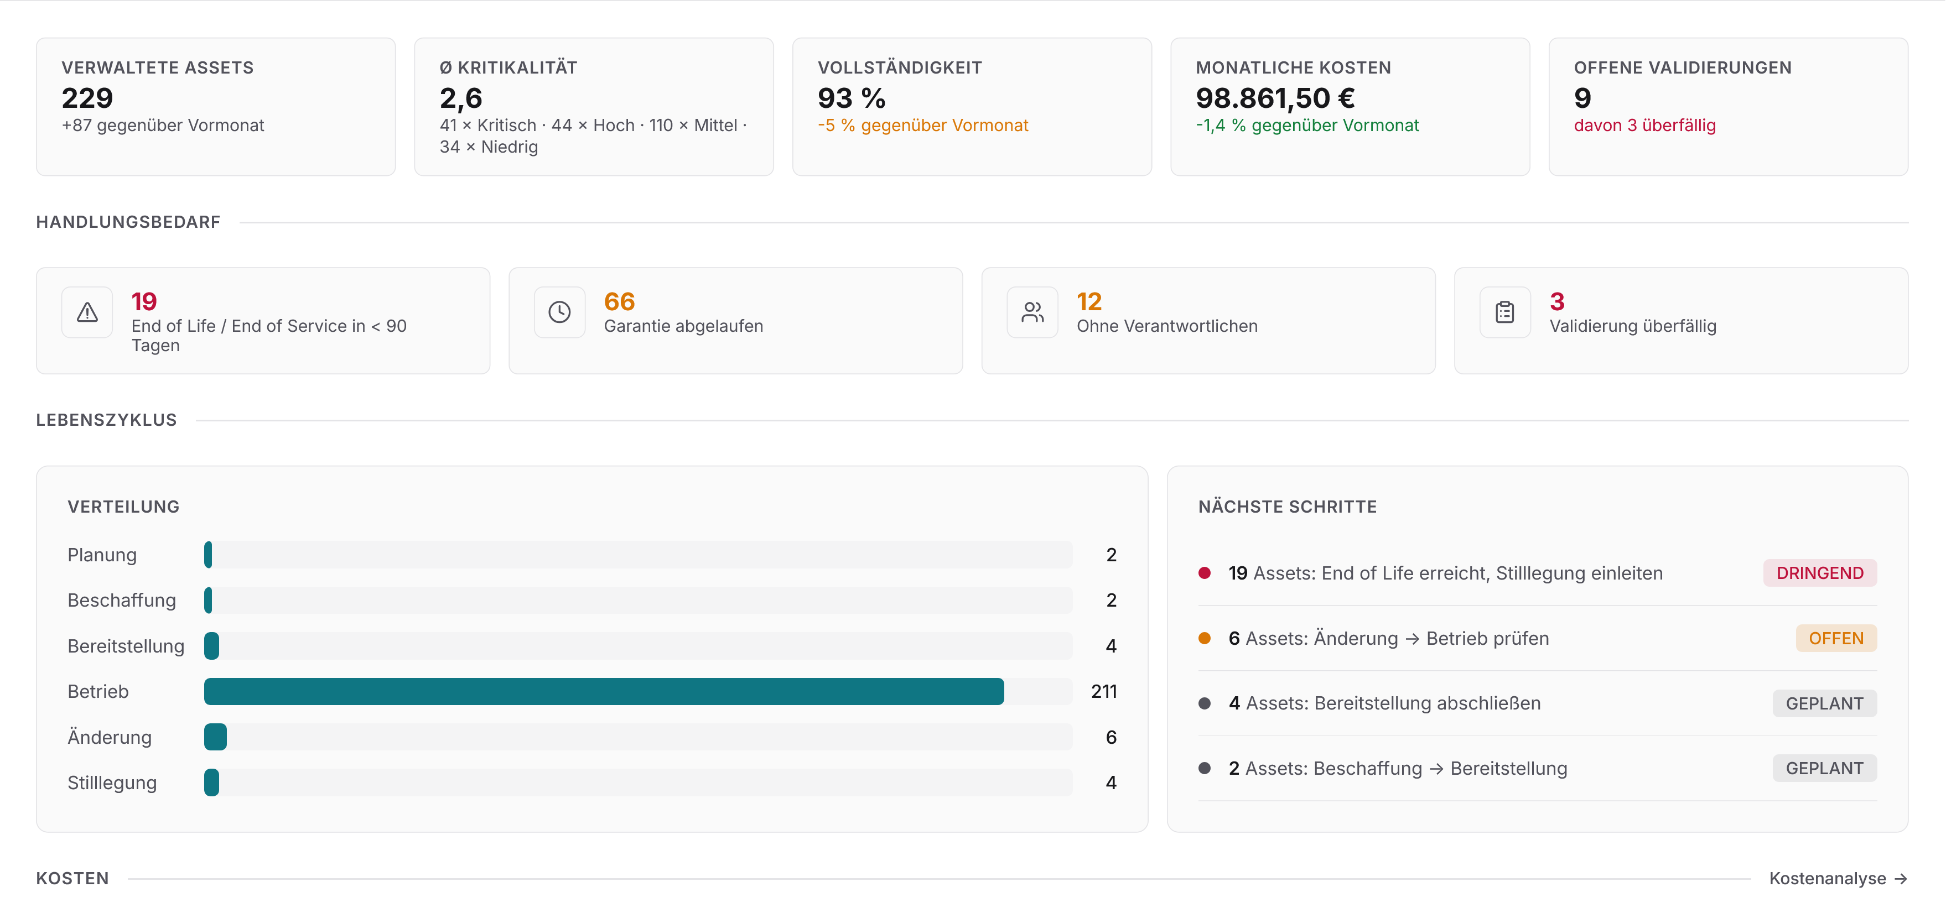Image resolution: width=1946 pixels, height=913 pixels.
Task: Select the Monatliche Kosten card
Action: pyautogui.click(x=1350, y=107)
